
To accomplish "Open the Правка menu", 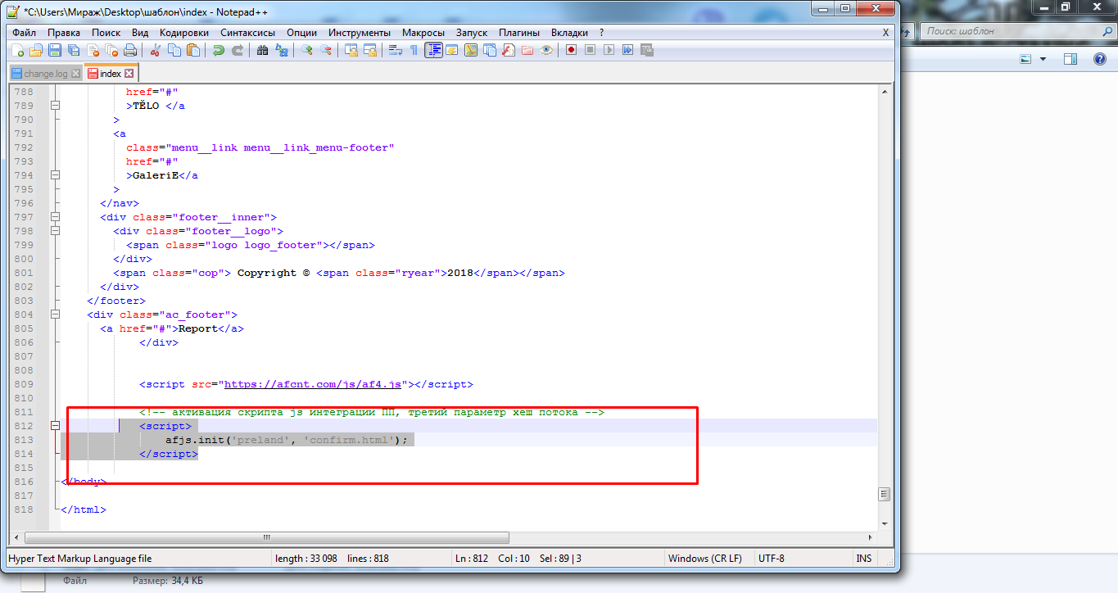I will point(64,33).
